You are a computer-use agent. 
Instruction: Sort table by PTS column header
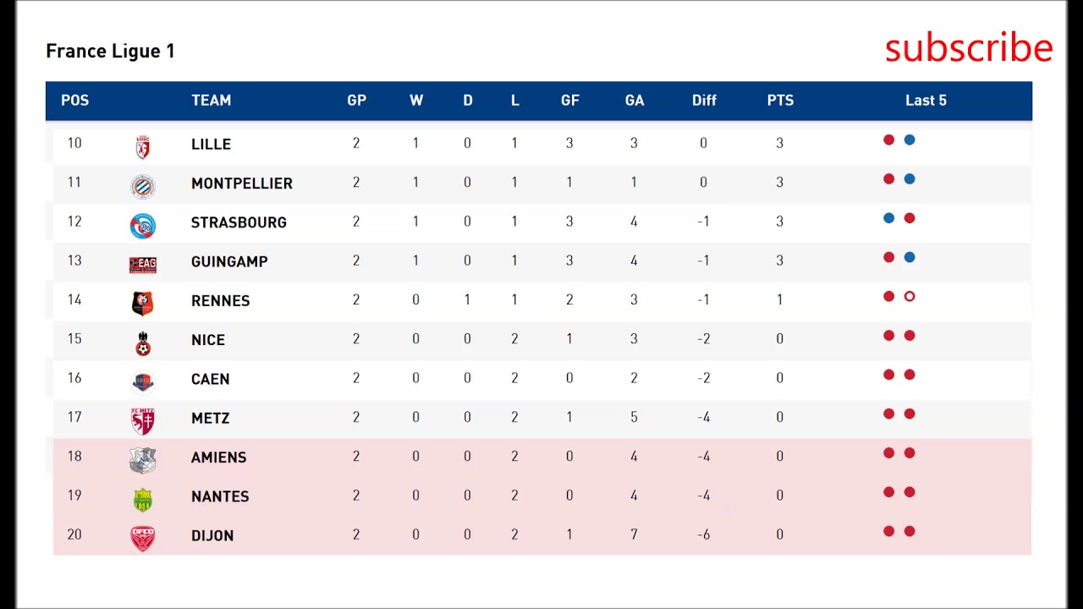click(x=780, y=101)
